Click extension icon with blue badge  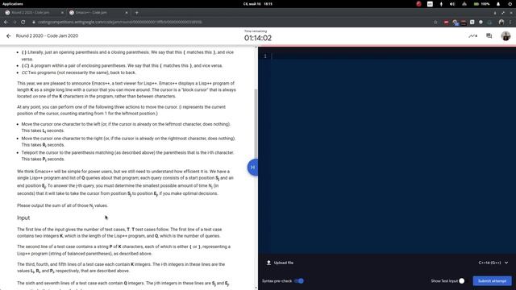coord(455,23)
